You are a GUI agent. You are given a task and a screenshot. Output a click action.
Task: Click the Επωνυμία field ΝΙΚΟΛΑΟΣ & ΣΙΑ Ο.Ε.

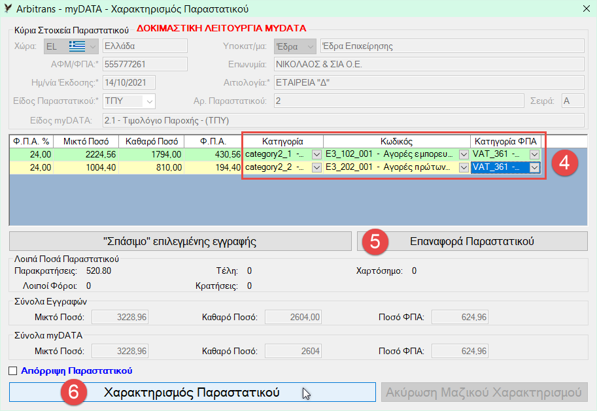[x=429, y=64]
